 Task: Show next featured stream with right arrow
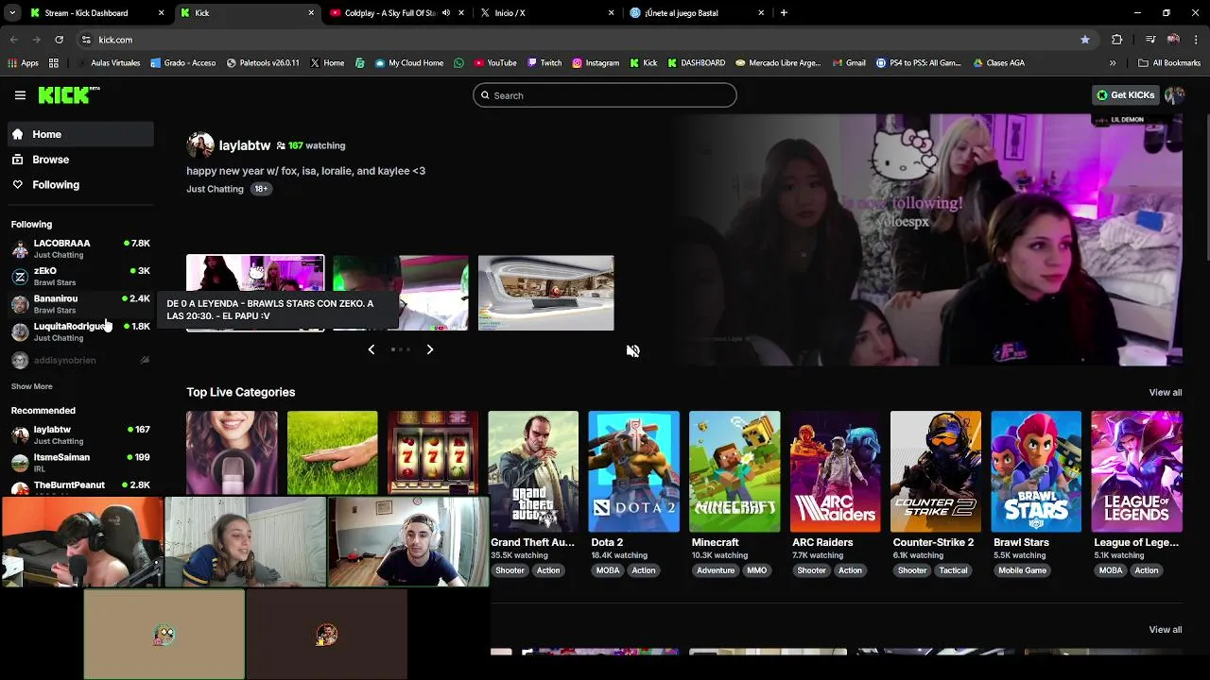(x=430, y=349)
